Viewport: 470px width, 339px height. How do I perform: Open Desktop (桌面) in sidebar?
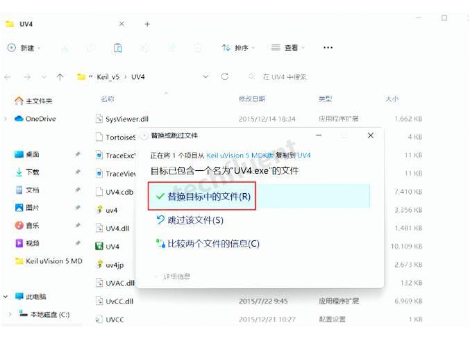[27, 154]
